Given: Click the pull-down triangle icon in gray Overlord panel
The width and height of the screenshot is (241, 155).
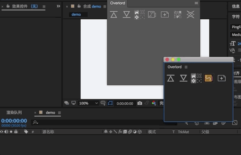Looking at the screenshot, I should [x=127, y=14].
